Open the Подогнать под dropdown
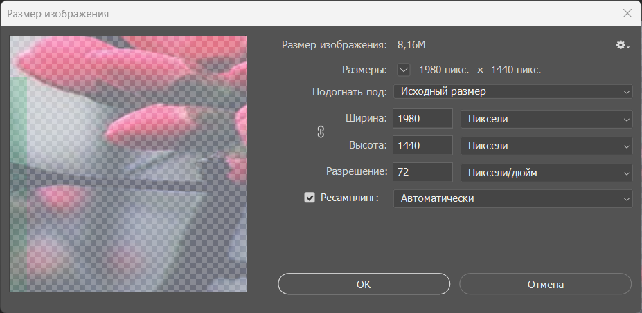The height and width of the screenshot is (313, 642). point(512,91)
